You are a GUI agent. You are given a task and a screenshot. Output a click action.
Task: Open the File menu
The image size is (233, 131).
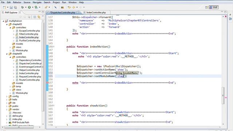tap(3, 3)
